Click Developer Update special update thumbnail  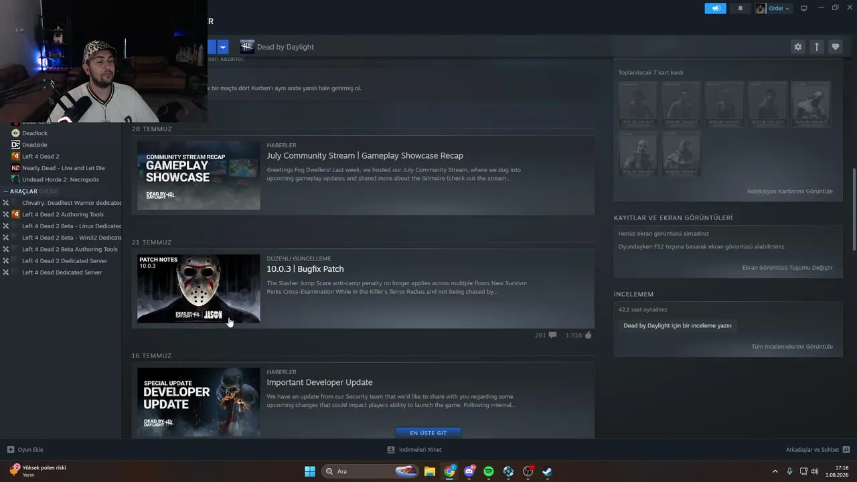(199, 402)
